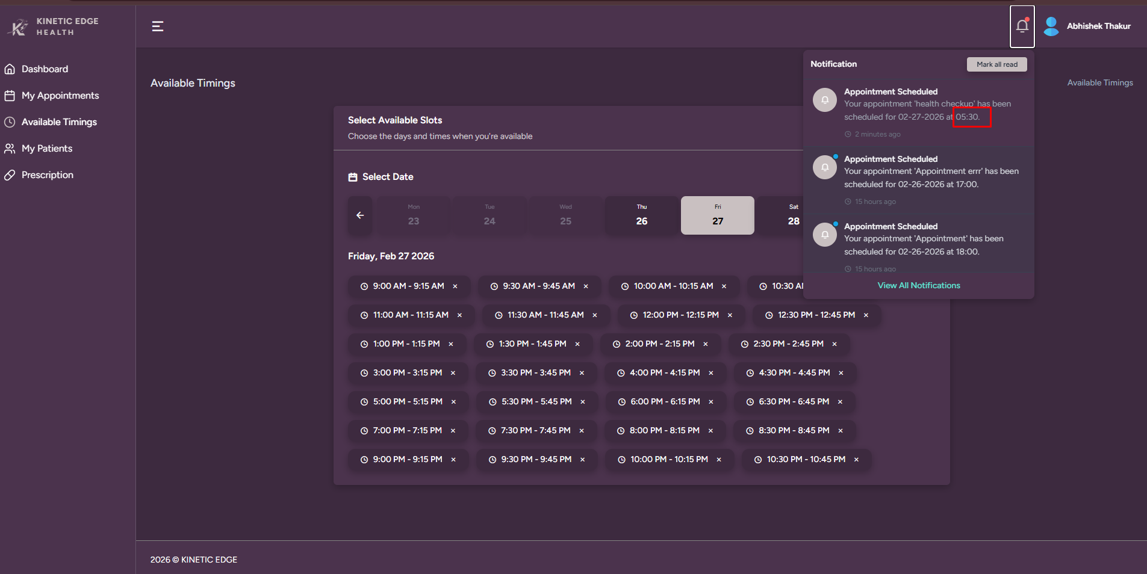Select Thursday 26 date tile

(642, 215)
